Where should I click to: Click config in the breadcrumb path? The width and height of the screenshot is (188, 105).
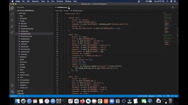coord(66,11)
